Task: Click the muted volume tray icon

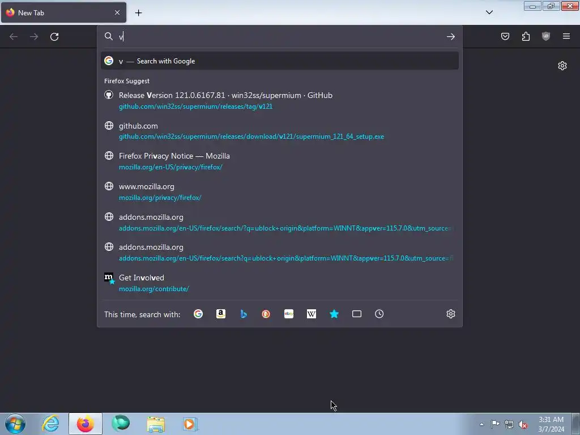Action: 523,425
